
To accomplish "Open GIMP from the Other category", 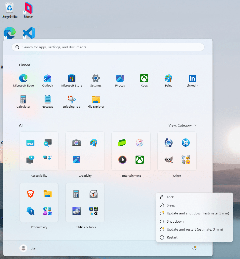I will tap(168, 160).
